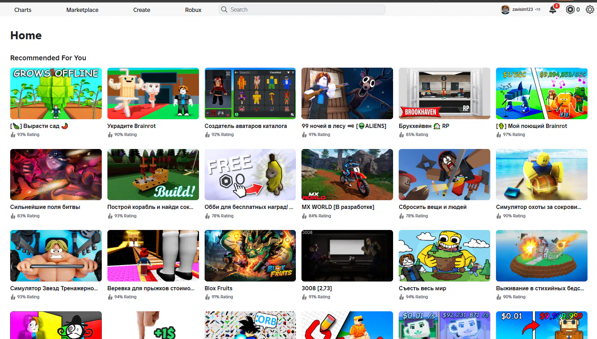Click thumbs-up icon under Брукхейвен RP

coord(402,135)
